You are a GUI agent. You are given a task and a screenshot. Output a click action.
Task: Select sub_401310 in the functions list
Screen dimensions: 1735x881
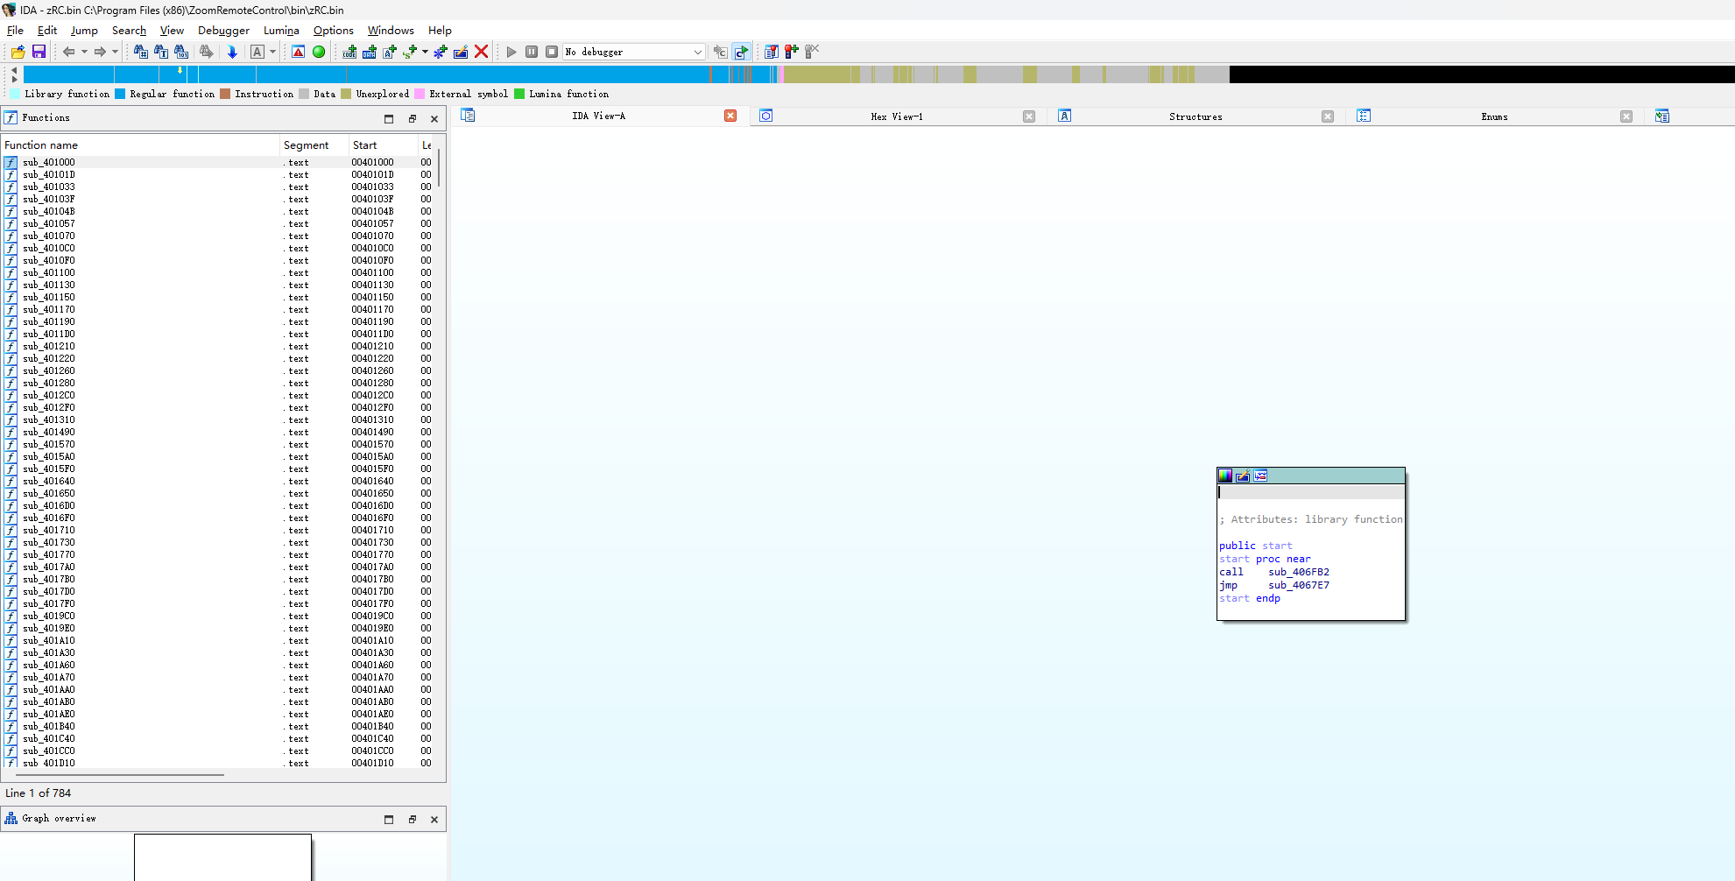[x=49, y=419]
